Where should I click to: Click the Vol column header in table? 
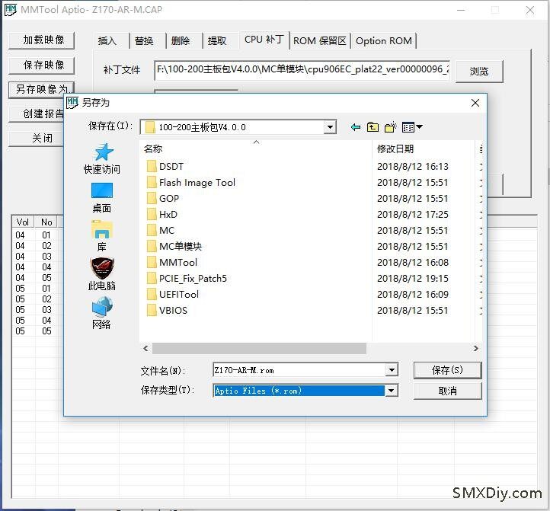pos(23,222)
